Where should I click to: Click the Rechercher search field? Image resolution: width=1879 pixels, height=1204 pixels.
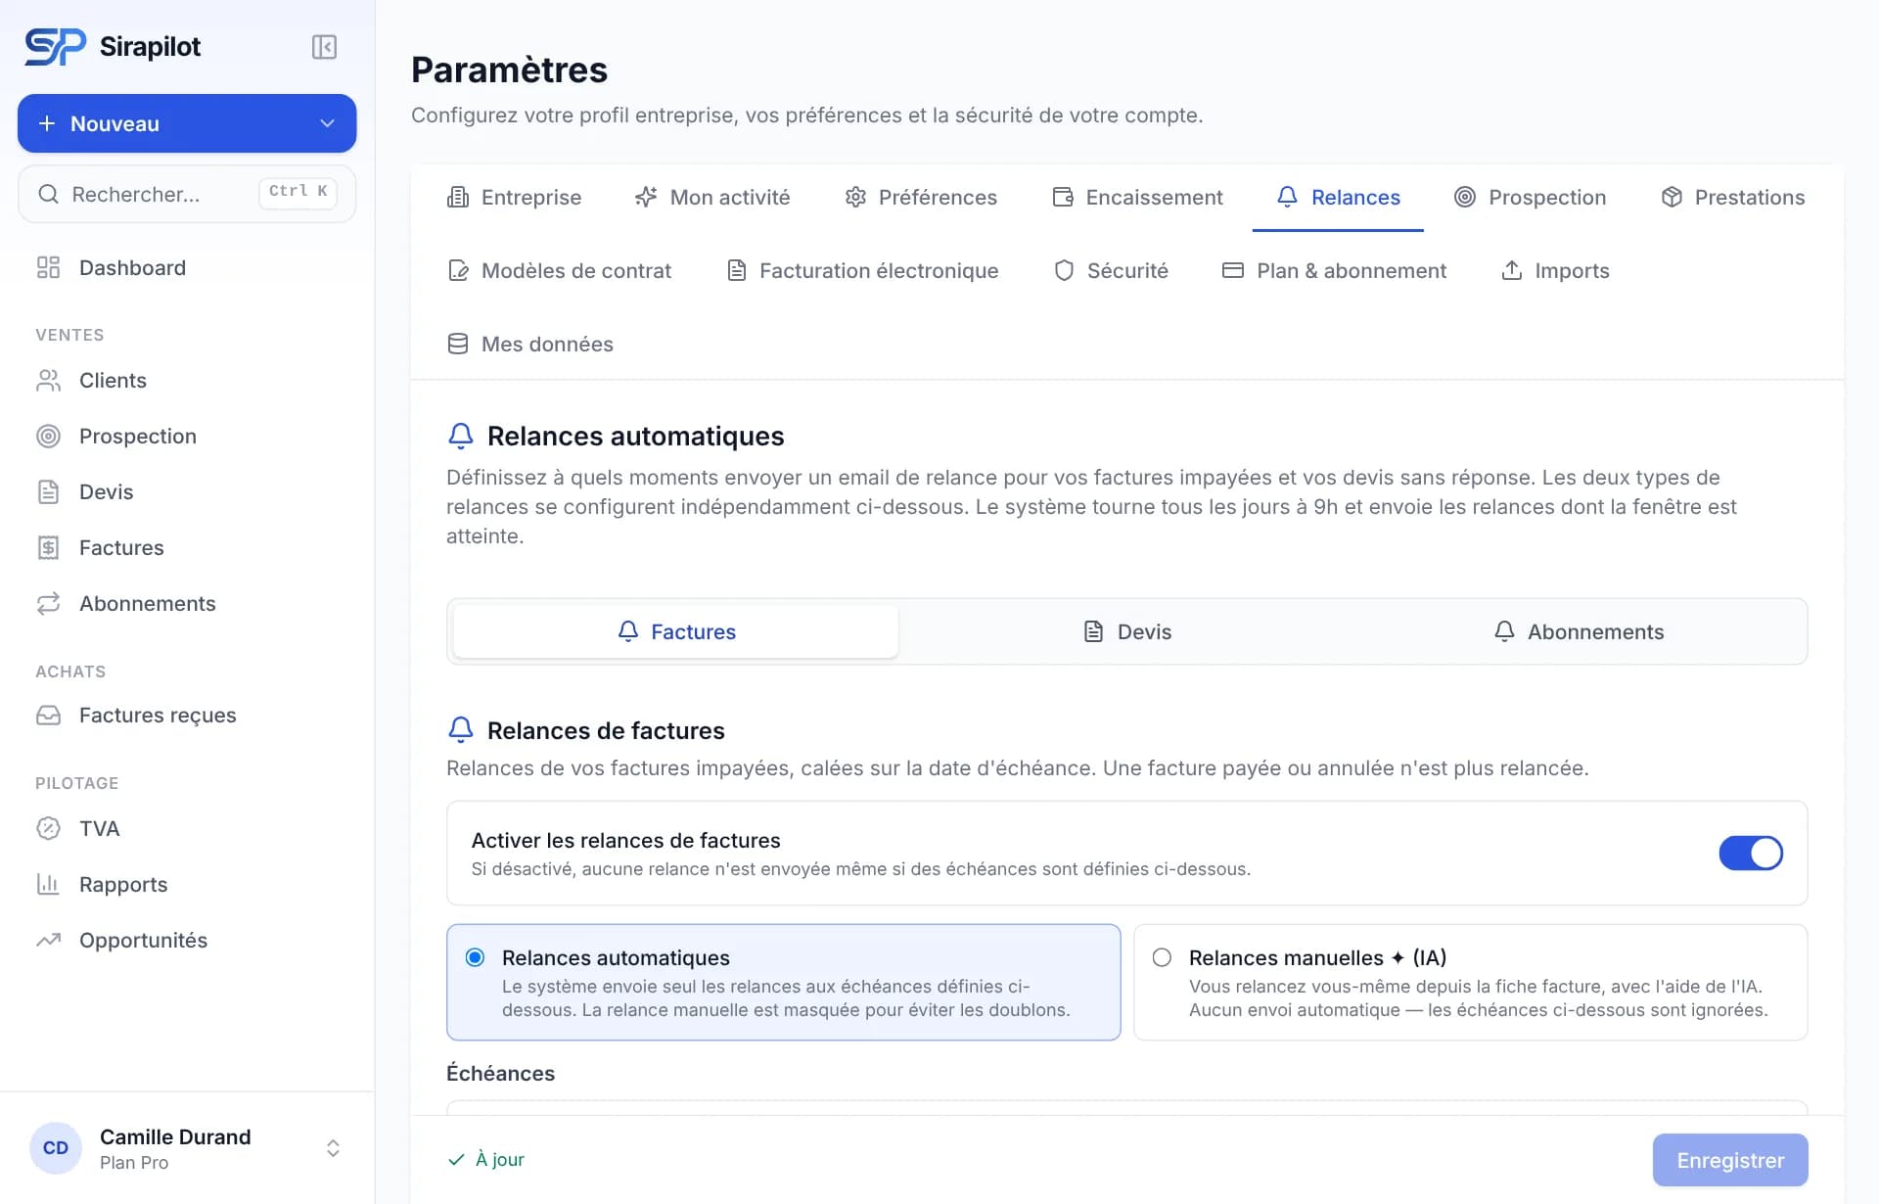(187, 194)
